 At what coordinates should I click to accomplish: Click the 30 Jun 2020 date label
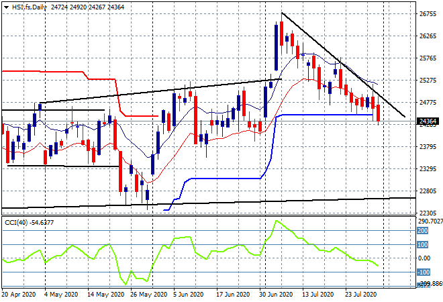point(276,295)
